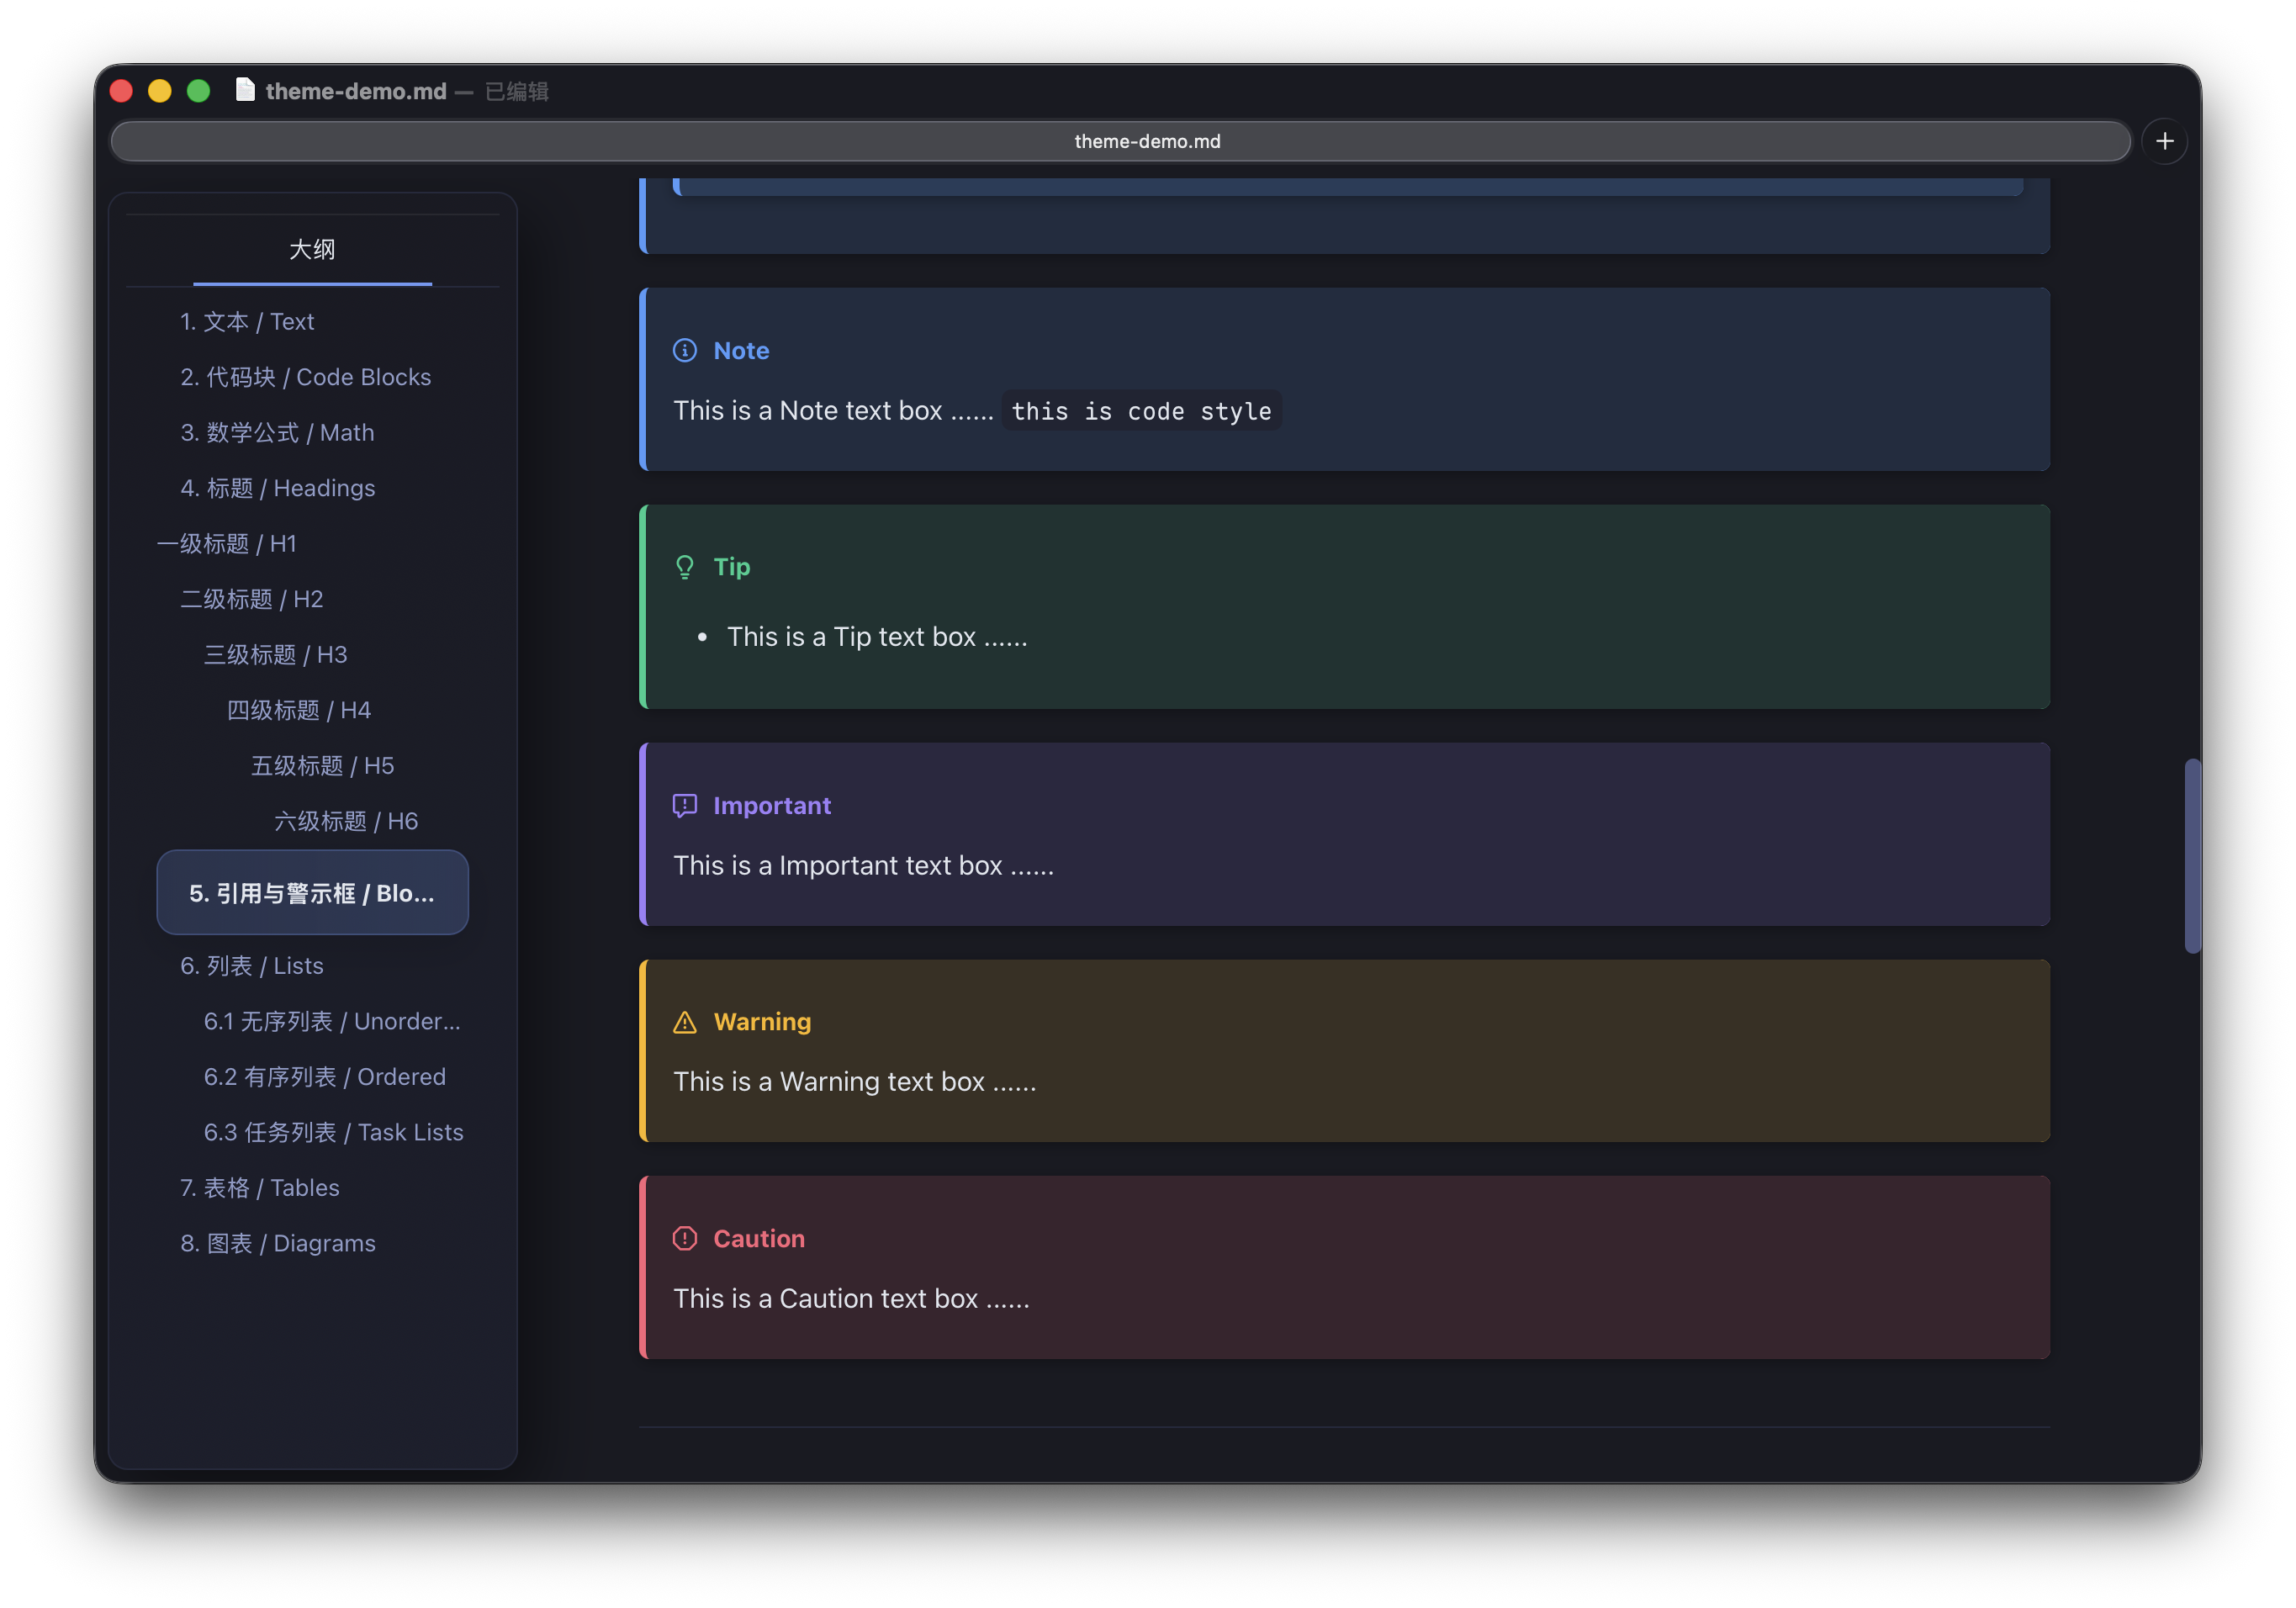Click the inline code 'this is code style'

click(x=1141, y=411)
